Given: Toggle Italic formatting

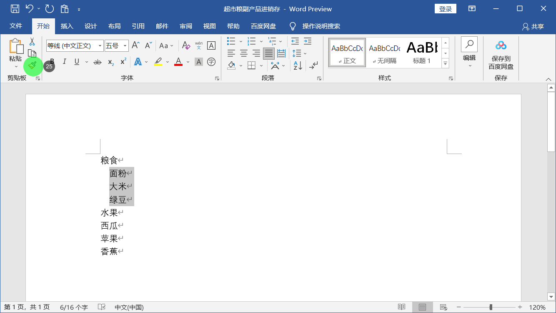Looking at the screenshot, I should coord(64,62).
